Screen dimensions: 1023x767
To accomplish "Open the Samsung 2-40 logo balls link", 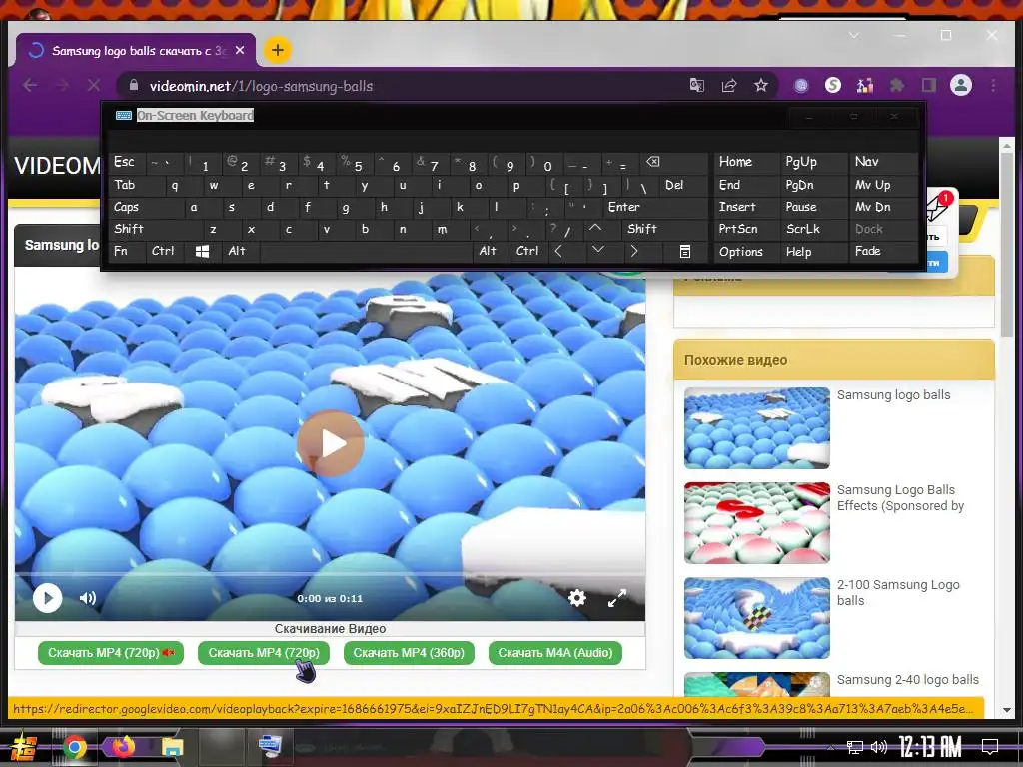I will tap(908, 679).
